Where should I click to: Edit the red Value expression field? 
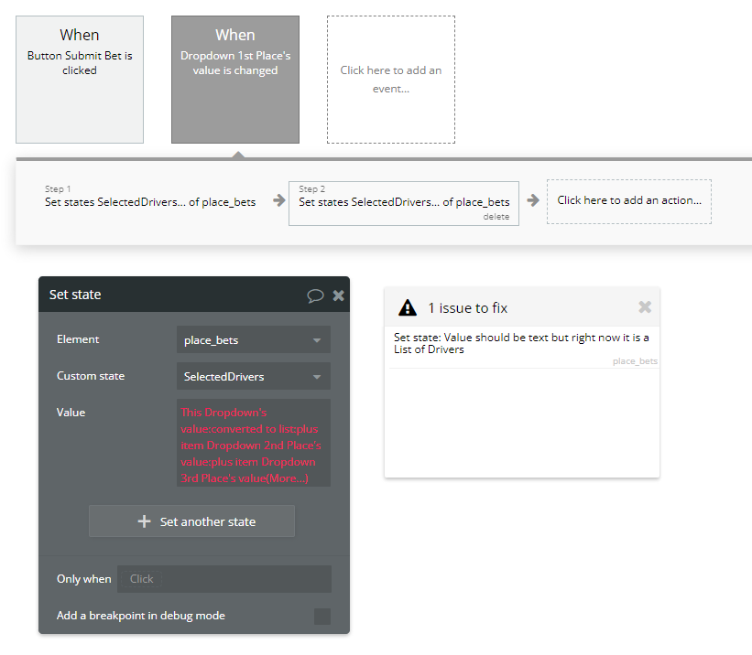pos(253,443)
